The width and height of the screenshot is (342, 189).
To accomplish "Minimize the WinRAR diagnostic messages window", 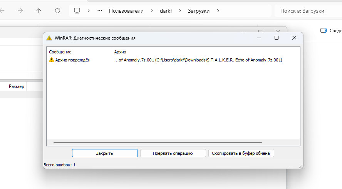I will pos(259,38).
